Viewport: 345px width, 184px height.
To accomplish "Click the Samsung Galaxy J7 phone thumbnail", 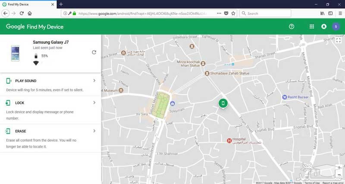I will pos(15,53).
